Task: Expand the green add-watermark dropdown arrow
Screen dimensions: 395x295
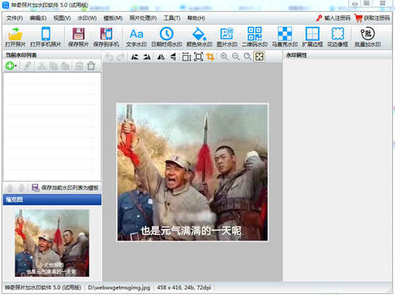Action: [16, 66]
